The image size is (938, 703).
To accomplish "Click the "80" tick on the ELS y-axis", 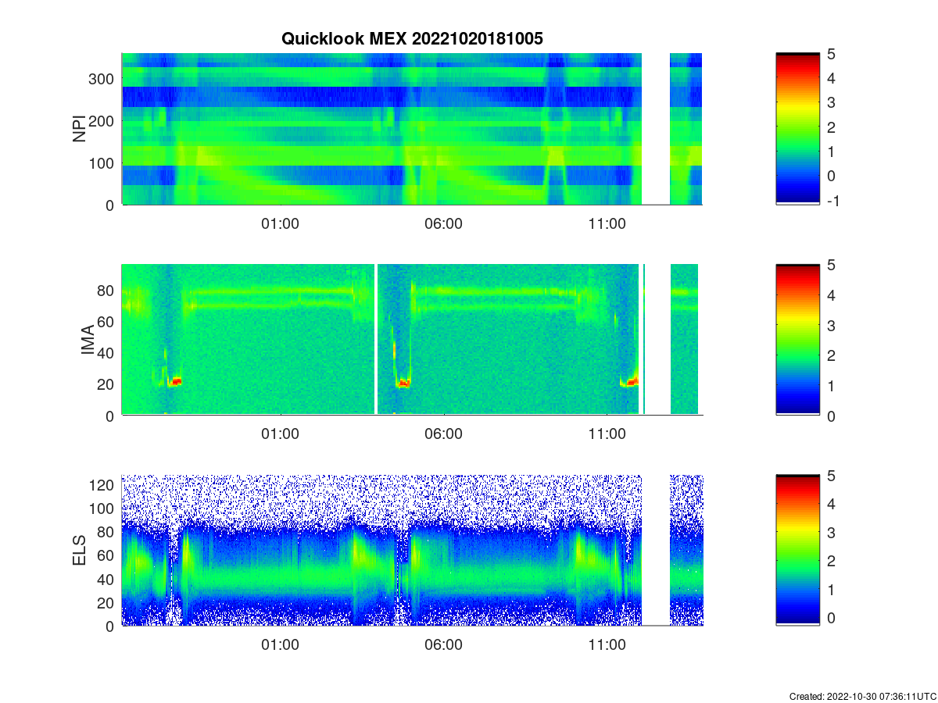I will coord(107,532).
